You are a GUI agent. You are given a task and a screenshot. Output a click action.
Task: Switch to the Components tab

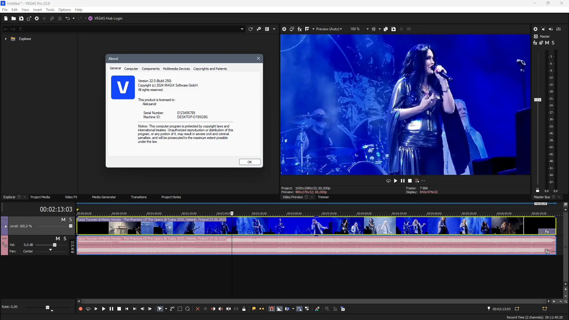click(x=150, y=69)
